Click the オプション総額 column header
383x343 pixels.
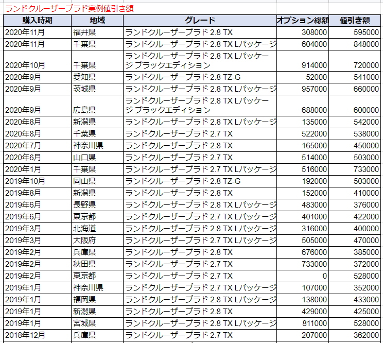coord(303,20)
